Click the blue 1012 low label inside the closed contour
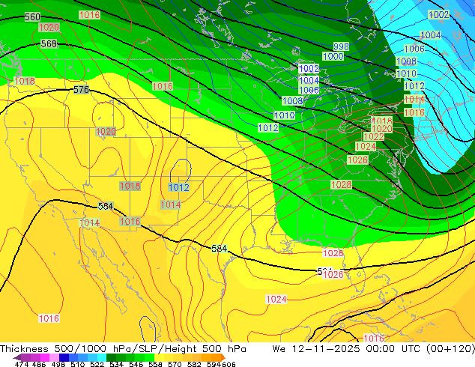Image resolution: width=475 pixels, height=367 pixels. click(179, 188)
